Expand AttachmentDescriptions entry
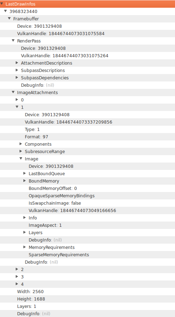175x317 pixels. (17, 63)
